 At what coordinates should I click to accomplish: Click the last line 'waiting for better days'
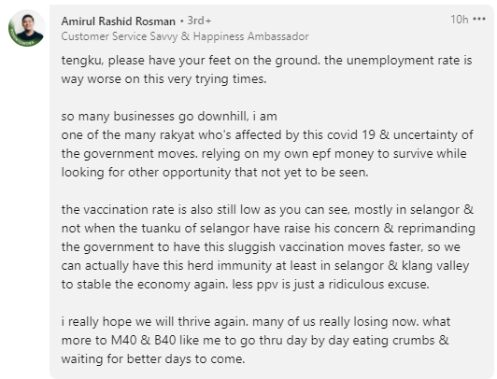153,359
